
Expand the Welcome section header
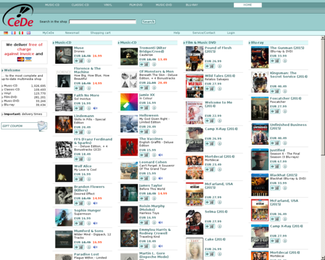click(x=24, y=70)
